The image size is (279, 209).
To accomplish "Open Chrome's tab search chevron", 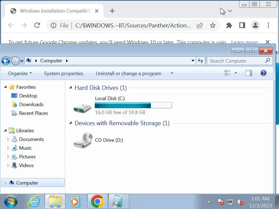I will (x=230, y=11).
